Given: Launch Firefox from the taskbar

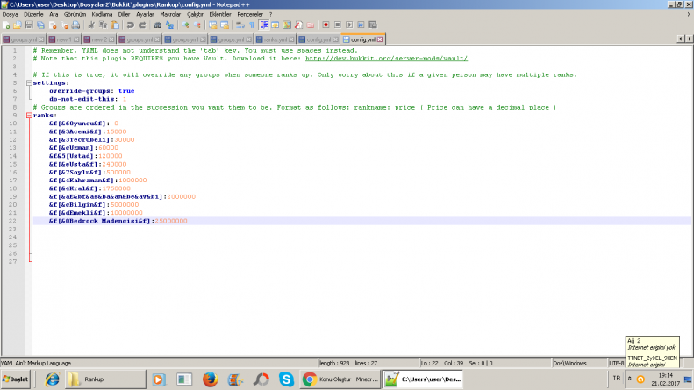Looking at the screenshot, I should pyautogui.click(x=210, y=379).
